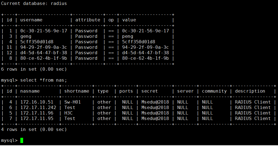Click the 'community' column header
Image resolution: width=278 pixels, height=146 pixels.
pos(214,91)
